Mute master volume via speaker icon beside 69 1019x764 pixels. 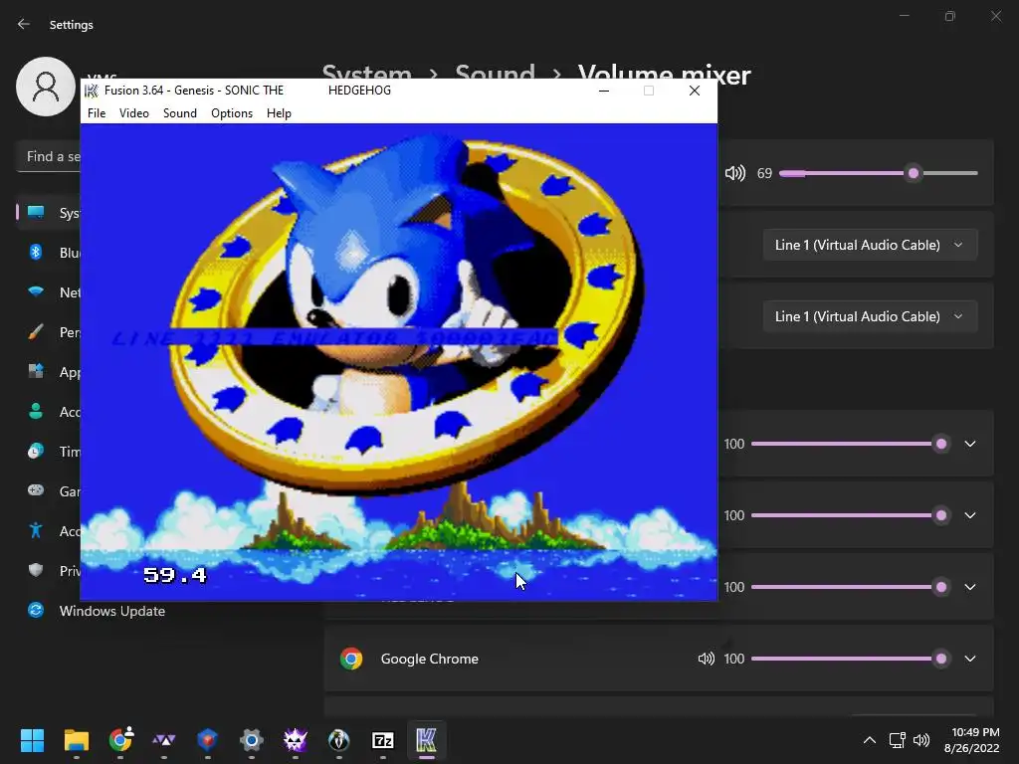click(735, 173)
